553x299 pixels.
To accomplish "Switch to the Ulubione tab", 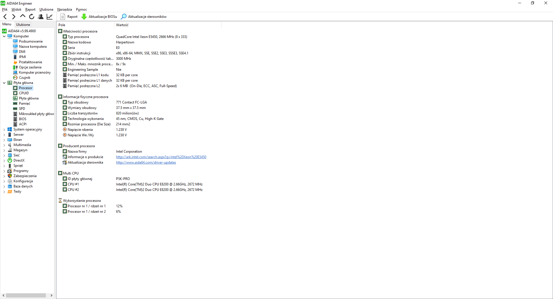I will 23,25.
